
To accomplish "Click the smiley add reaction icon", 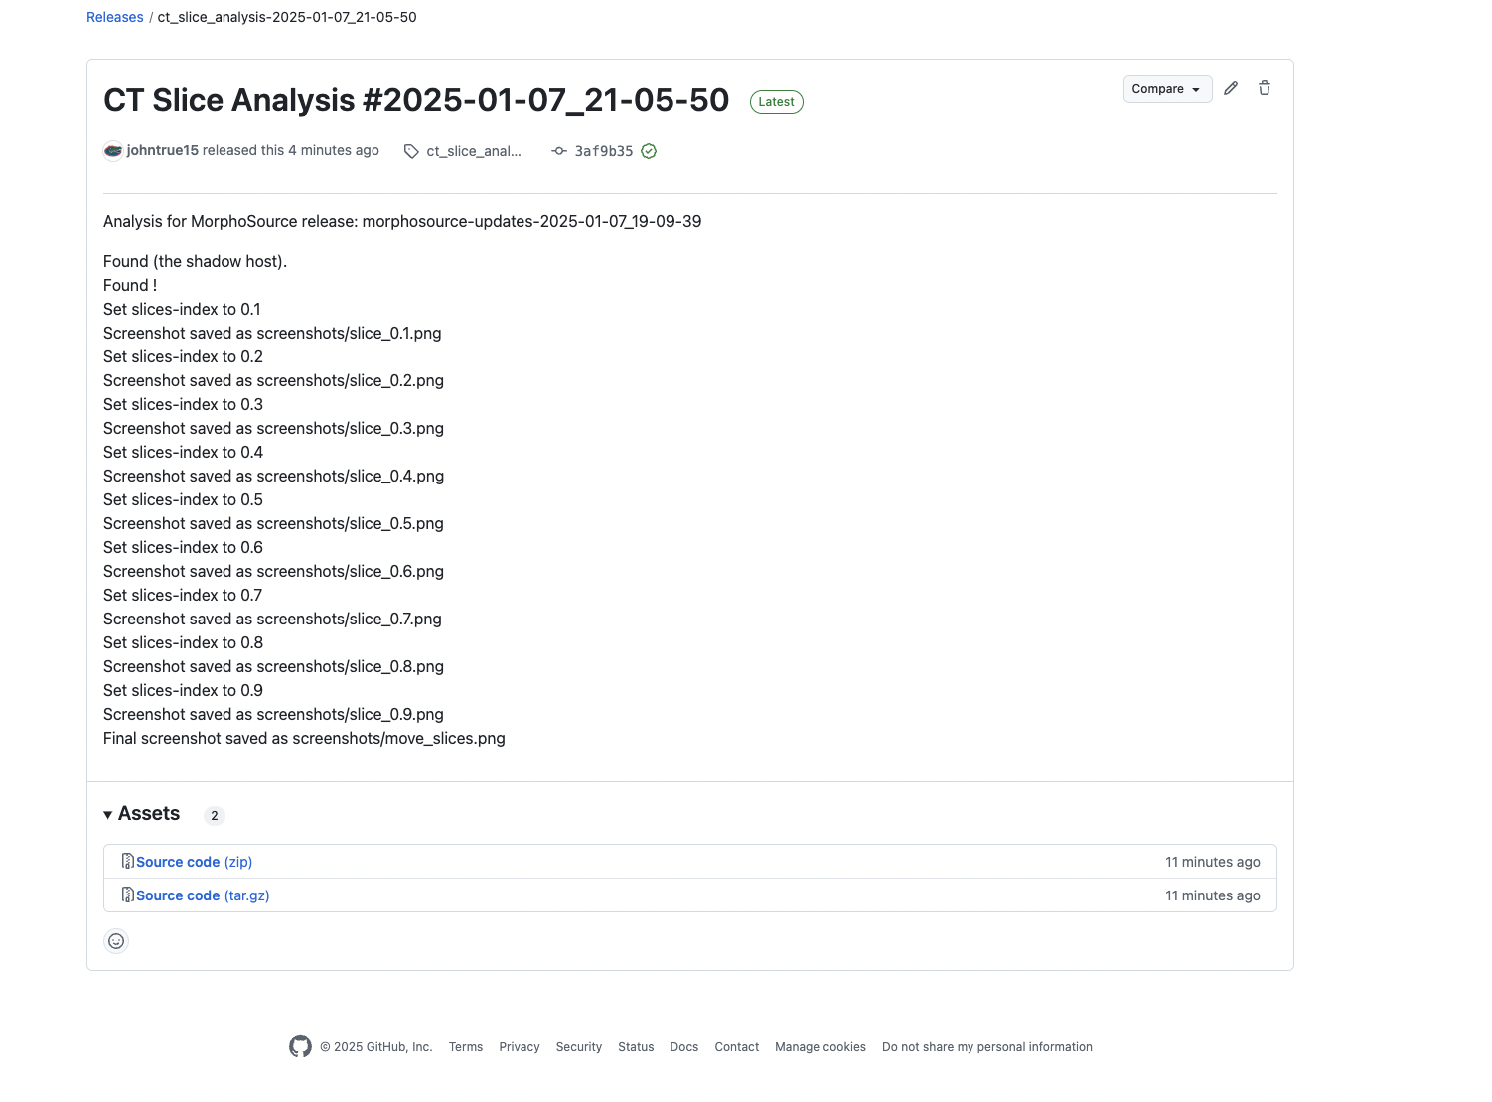I will tap(116, 941).
